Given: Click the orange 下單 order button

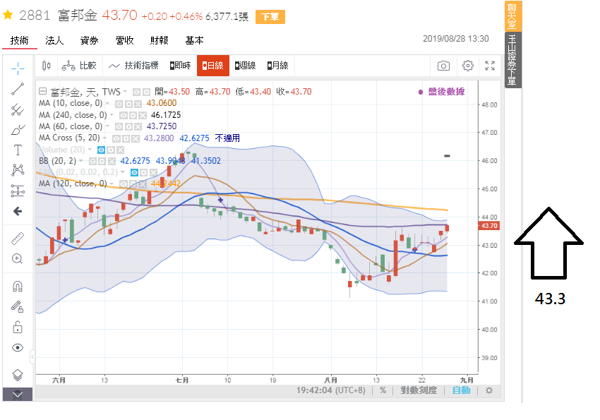Looking at the screenshot, I should click(270, 17).
